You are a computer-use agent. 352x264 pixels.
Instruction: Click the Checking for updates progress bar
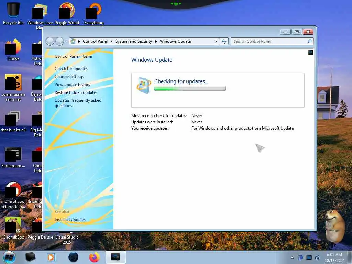[190, 88]
